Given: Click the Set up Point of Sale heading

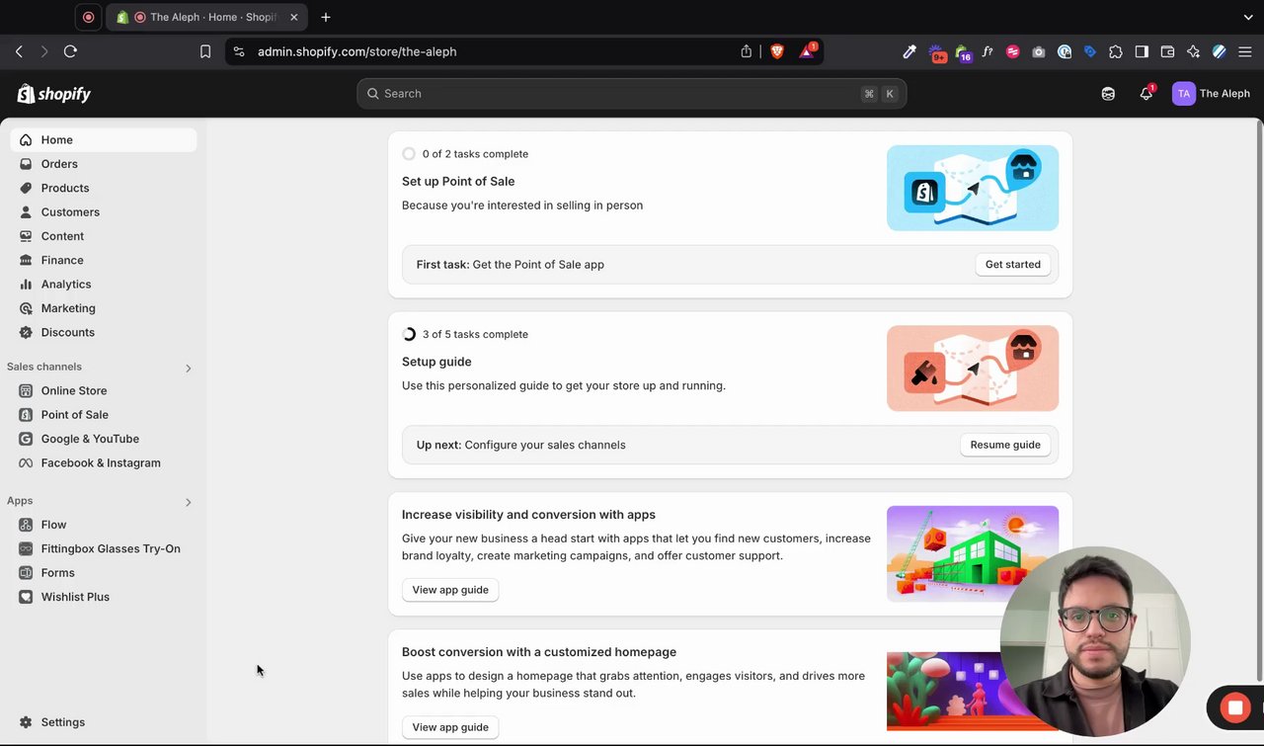Looking at the screenshot, I should point(458,182).
